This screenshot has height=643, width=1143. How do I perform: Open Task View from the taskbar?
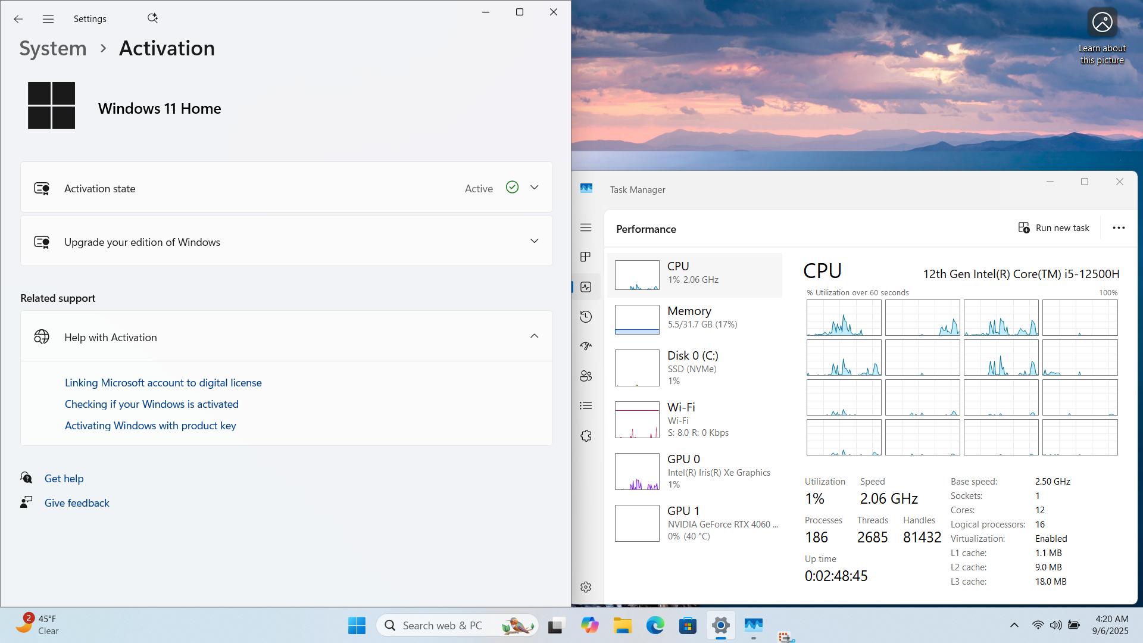tap(555, 625)
